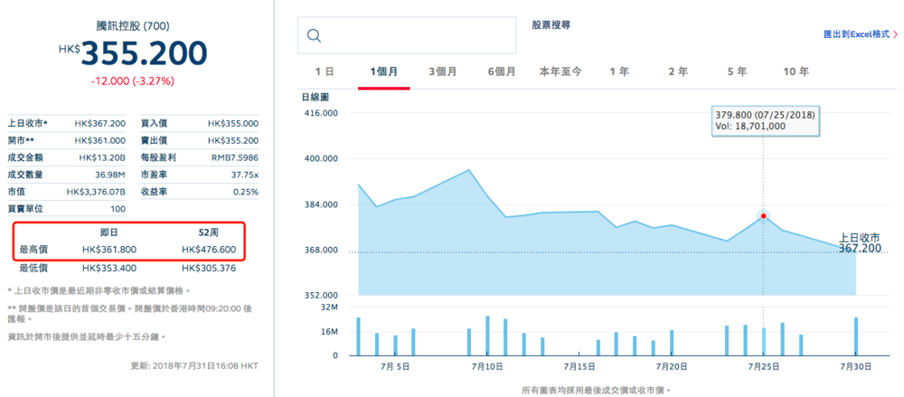Open the 匯出到Excel格式 export link
904x397 pixels.
pyautogui.click(x=856, y=34)
